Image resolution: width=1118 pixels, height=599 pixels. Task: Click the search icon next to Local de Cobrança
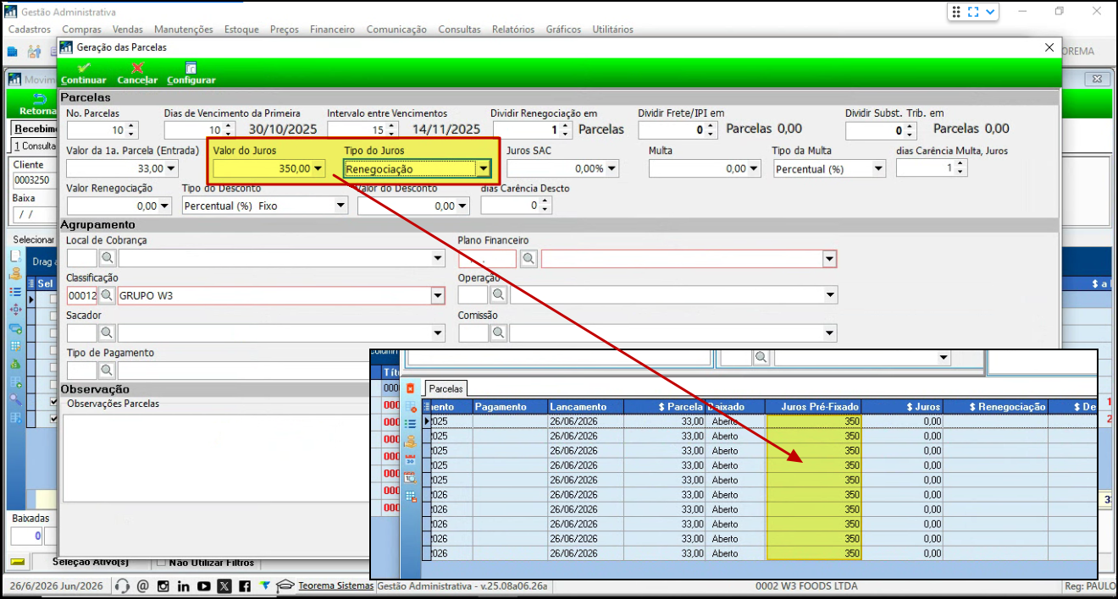108,259
